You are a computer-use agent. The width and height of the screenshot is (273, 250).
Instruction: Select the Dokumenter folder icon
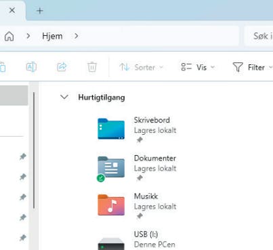(110, 169)
